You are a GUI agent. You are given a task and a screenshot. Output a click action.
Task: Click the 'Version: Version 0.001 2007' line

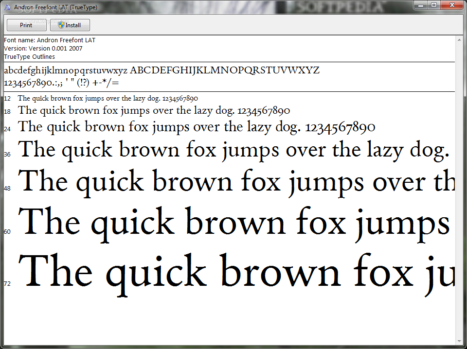point(43,49)
